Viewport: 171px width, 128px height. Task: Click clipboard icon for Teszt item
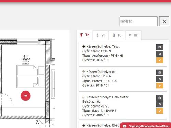[160, 47]
